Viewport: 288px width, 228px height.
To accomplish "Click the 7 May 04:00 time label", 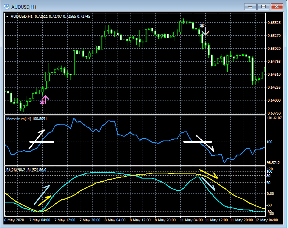I will 40,220.
